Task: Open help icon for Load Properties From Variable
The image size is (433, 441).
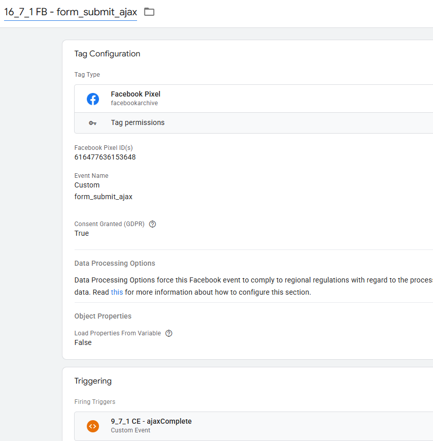Action: point(169,333)
